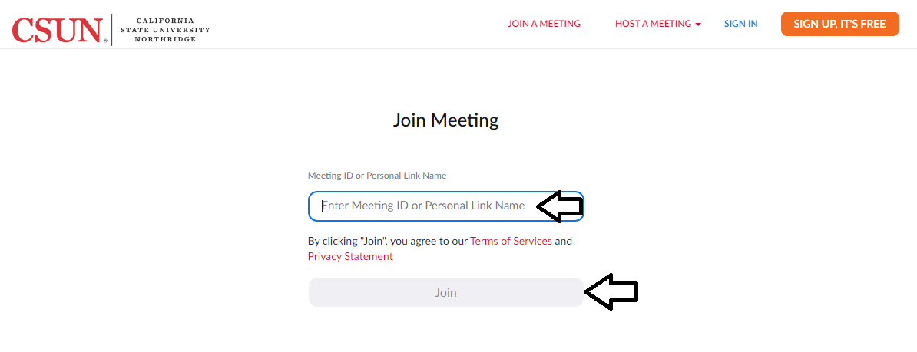Click the SIGN IN link
The image size is (917, 352).
tap(740, 24)
